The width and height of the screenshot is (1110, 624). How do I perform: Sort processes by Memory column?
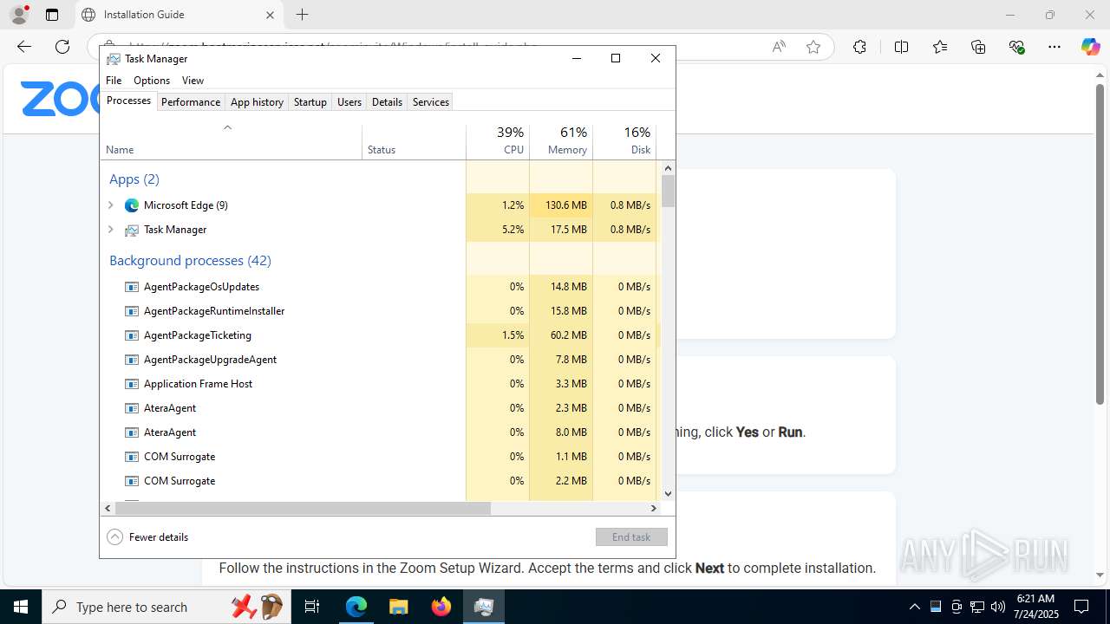click(x=561, y=141)
